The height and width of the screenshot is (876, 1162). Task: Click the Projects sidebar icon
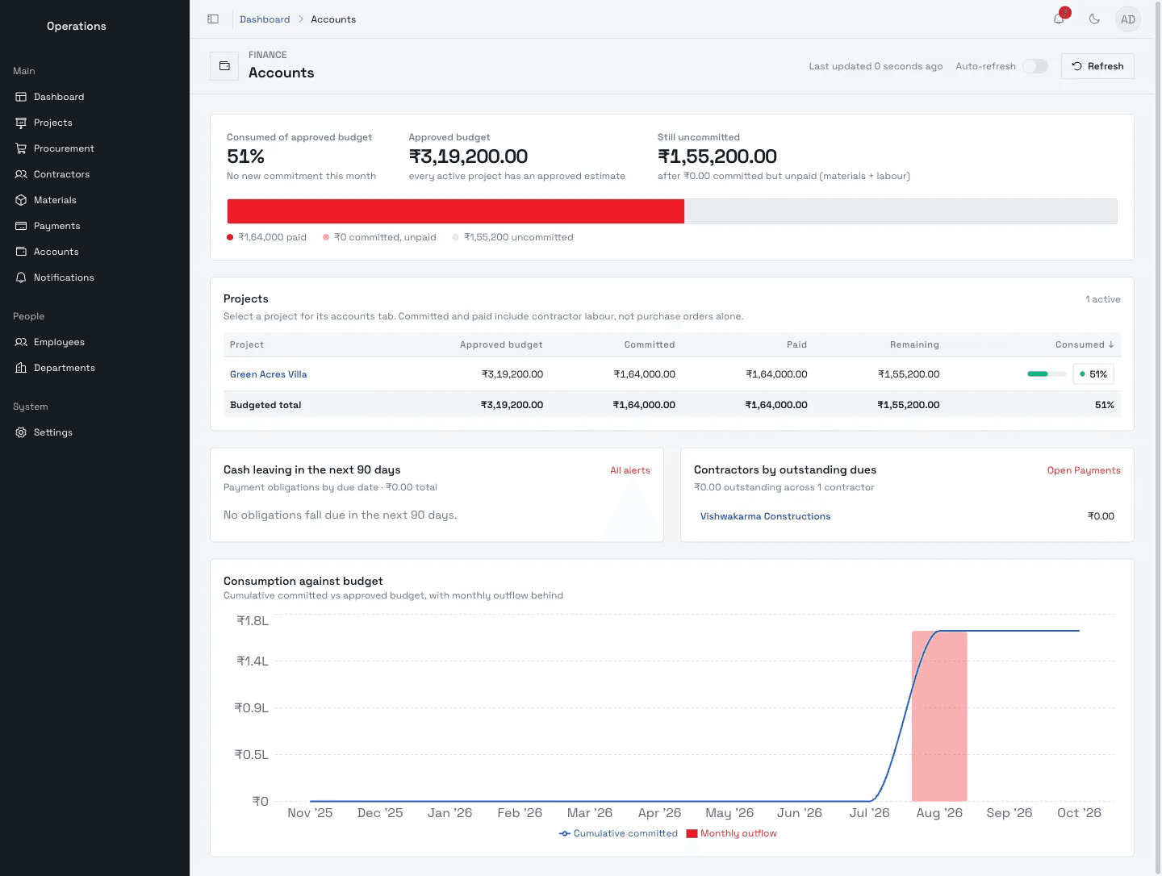click(x=21, y=123)
